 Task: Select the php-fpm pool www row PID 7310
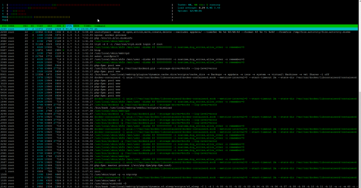pos(179,71)
